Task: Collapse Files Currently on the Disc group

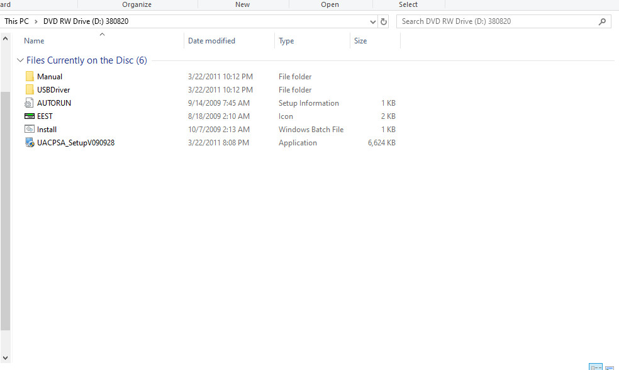Action: click(x=21, y=60)
